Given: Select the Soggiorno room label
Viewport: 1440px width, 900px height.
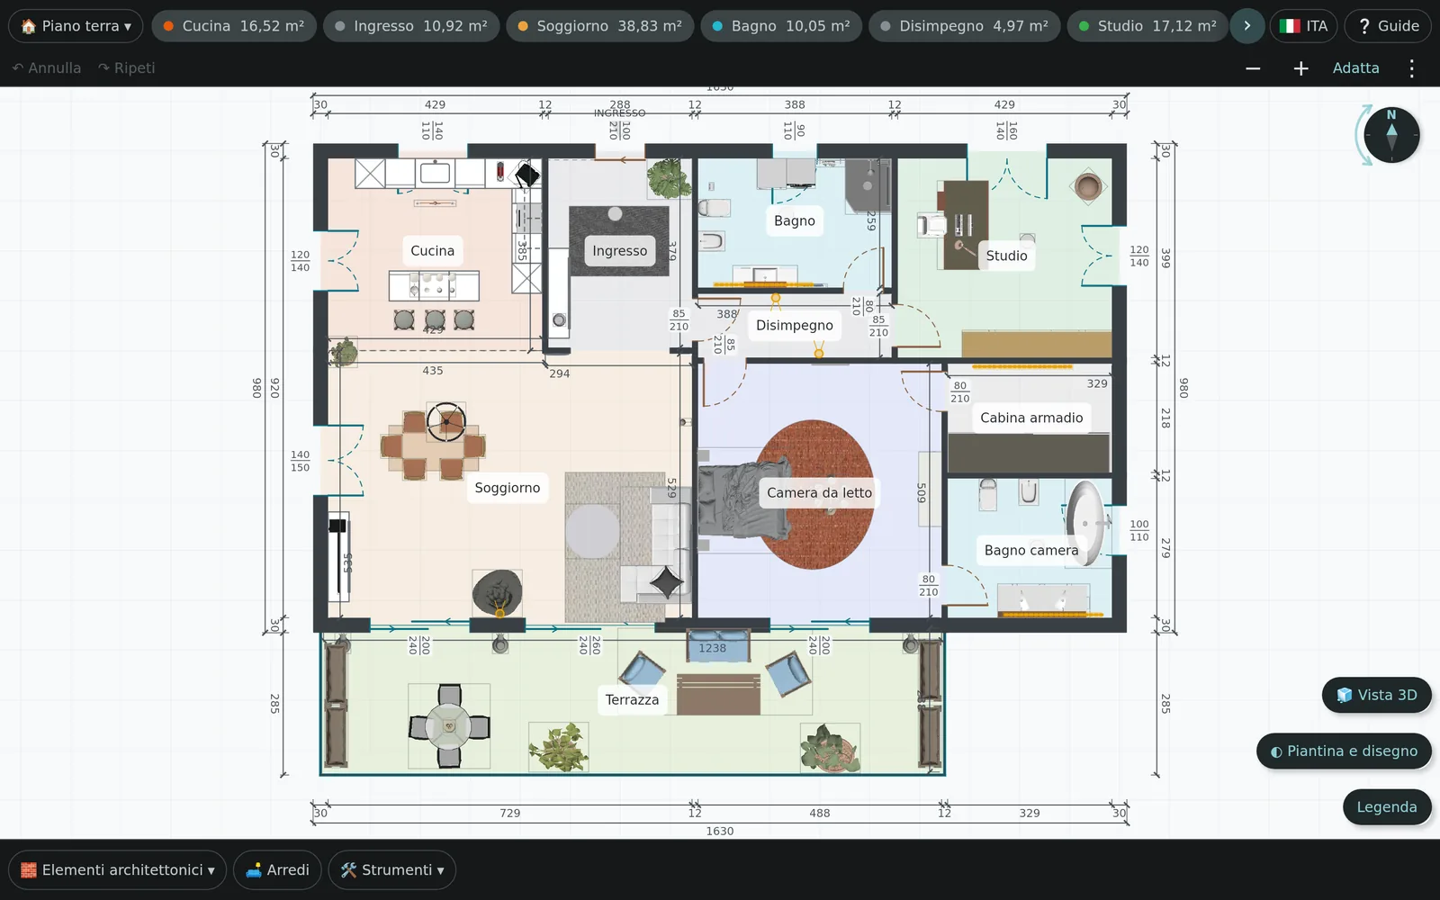Looking at the screenshot, I should (507, 488).
